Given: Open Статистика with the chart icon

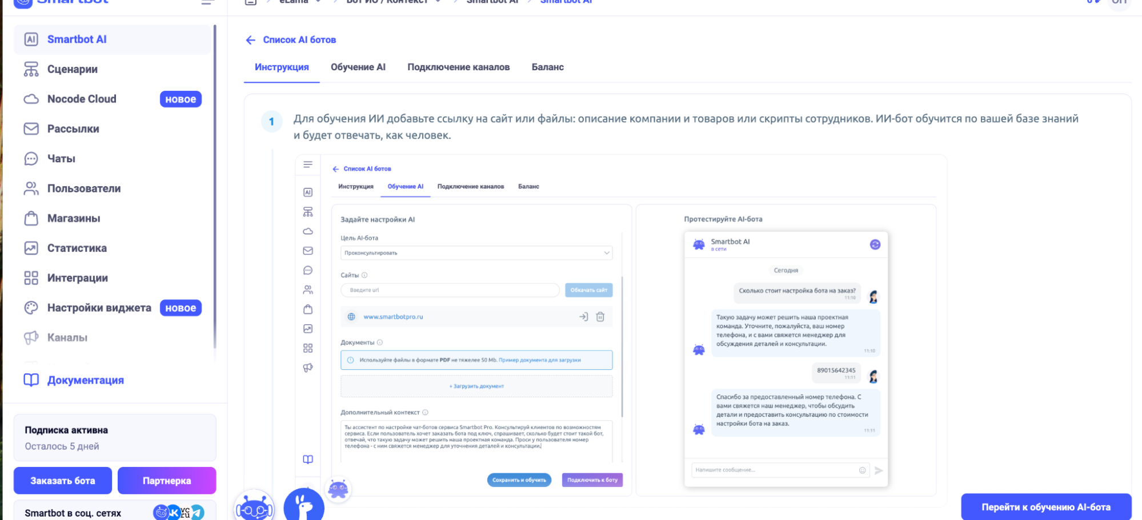Looking at the screenshot, I should point(30,248).
